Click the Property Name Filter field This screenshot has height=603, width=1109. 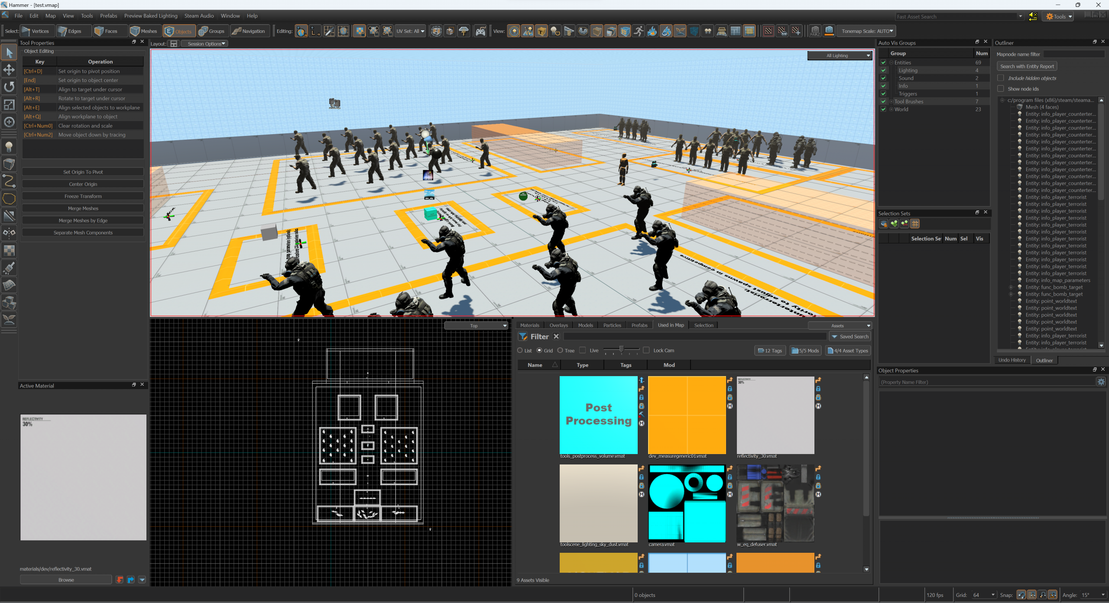point(987,382)
